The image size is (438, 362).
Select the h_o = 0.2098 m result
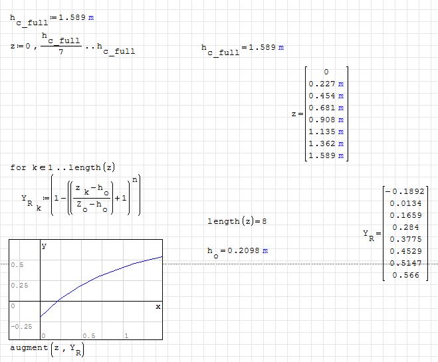click(x=237, y=250)
